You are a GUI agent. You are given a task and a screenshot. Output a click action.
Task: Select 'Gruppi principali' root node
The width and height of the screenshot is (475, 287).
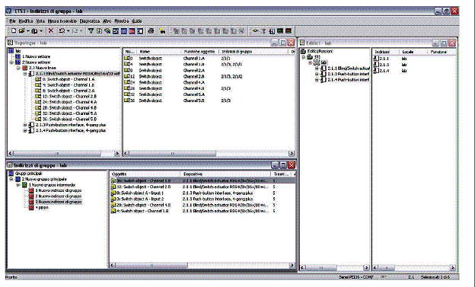pos(28,174)
